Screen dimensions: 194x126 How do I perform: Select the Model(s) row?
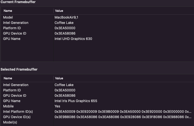click(98, 122)
